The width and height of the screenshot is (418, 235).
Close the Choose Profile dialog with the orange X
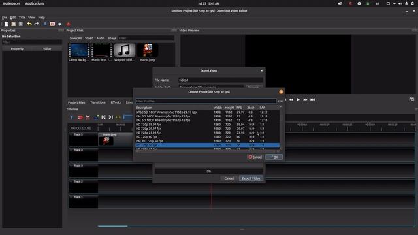coord(281,91)
